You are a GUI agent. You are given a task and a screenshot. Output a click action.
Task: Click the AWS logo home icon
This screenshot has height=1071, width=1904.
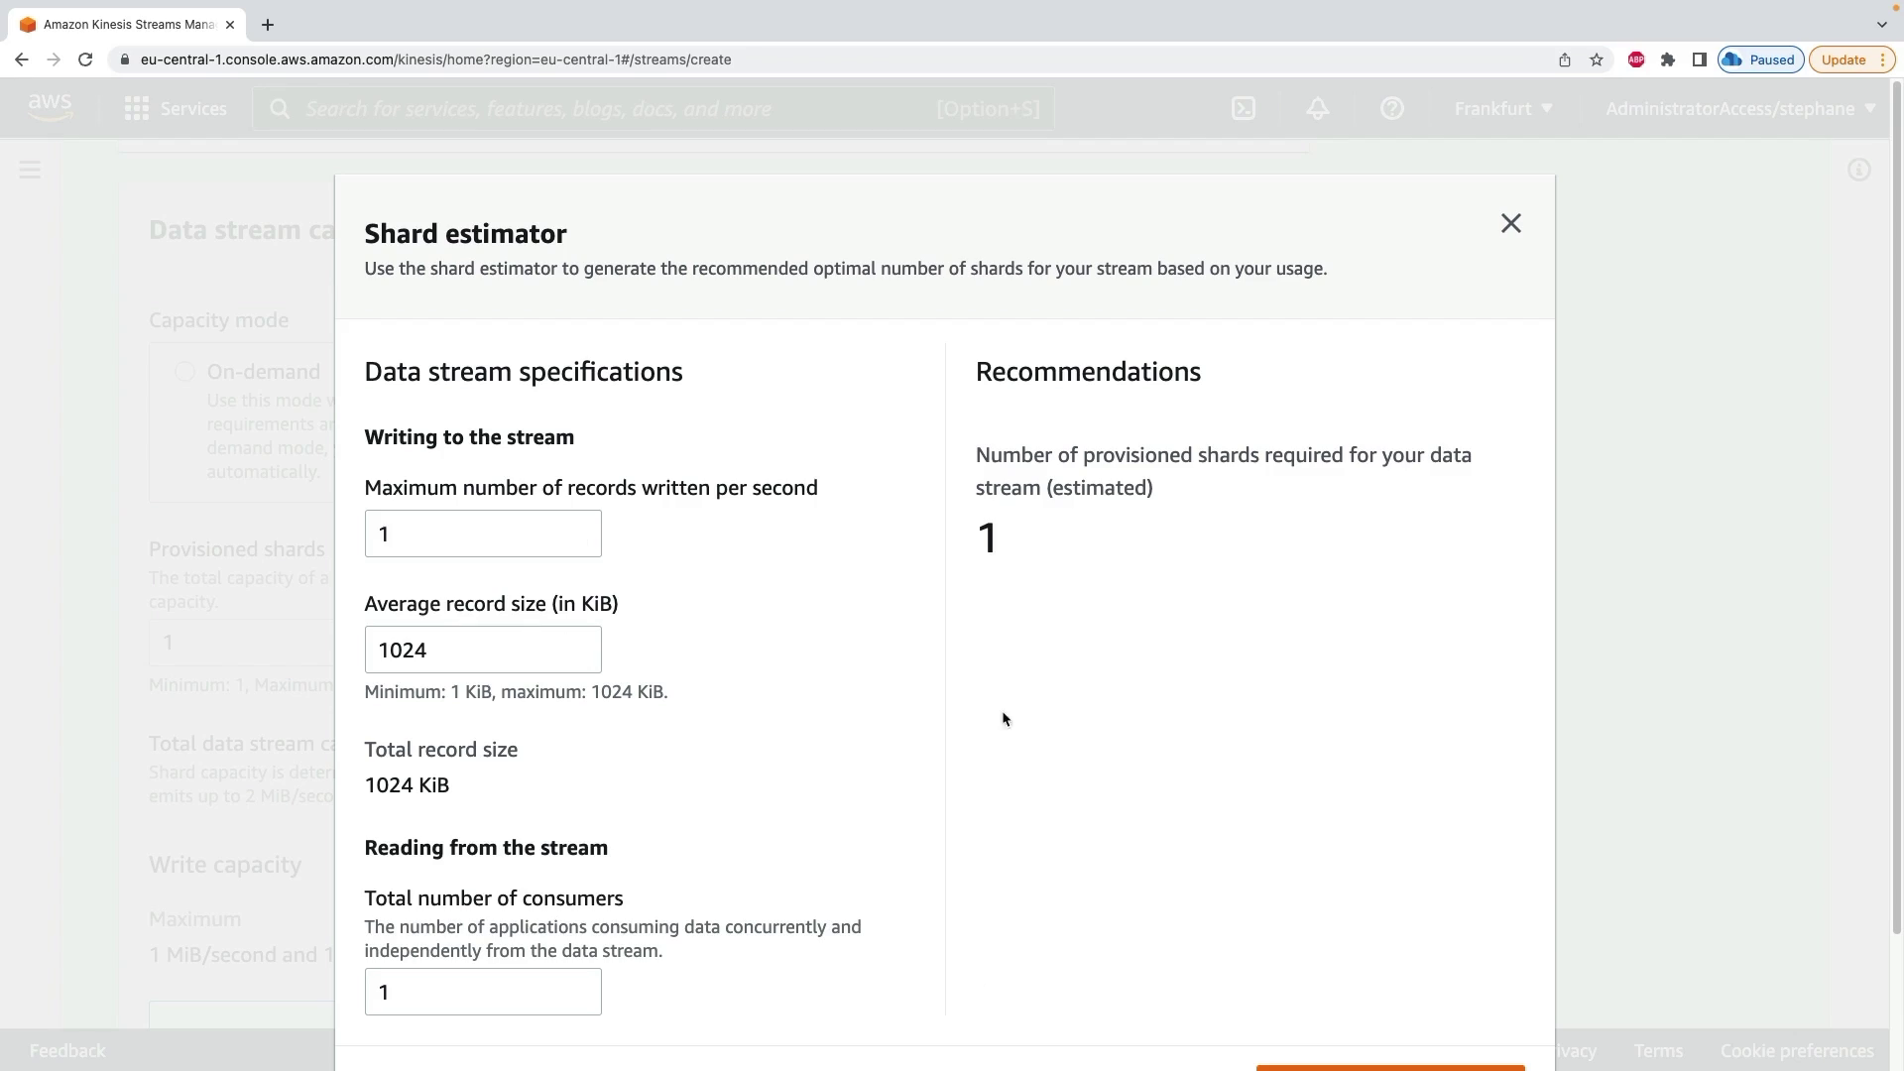50,107
